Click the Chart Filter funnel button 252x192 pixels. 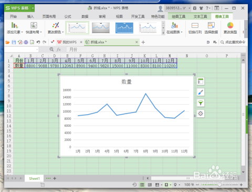pos(201,103)
